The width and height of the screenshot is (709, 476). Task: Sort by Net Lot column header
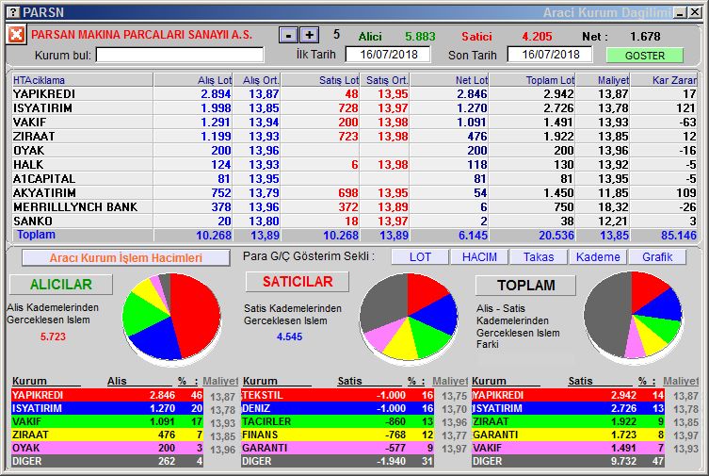coord(449,80)
